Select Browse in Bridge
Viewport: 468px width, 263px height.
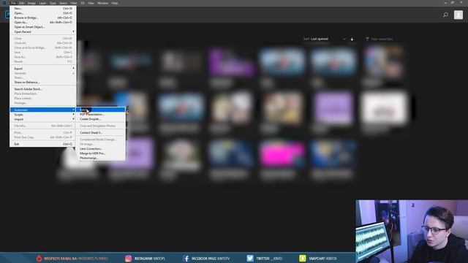(x=43, y=18)
